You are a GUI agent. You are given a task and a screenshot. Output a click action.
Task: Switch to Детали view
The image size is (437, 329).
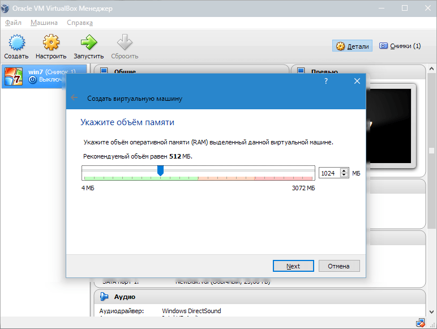pyautogui.click(x=352, y=46)
